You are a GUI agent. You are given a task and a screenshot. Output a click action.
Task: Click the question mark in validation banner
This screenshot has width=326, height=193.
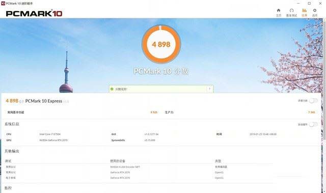pos(209,89)
